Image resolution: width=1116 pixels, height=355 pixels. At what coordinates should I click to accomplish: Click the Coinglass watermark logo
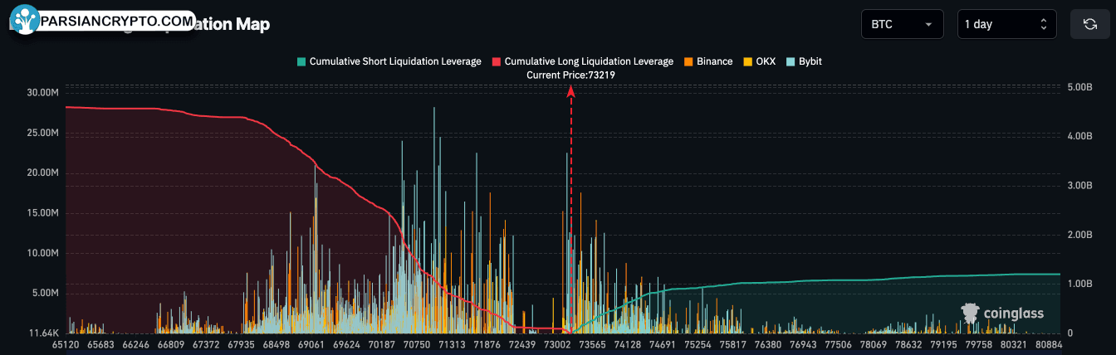tap(1001, 314)
